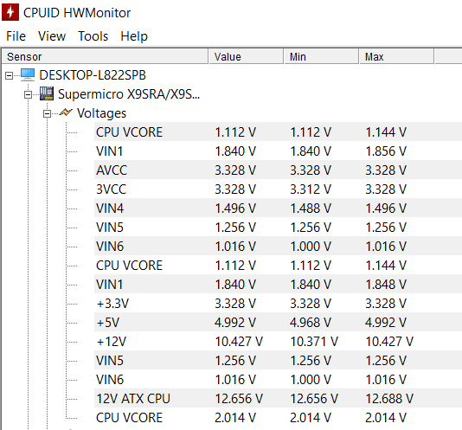Select the AVCC voltage row
The width and height of the screenshot is (462, 430).
click(x=278, y=170)
